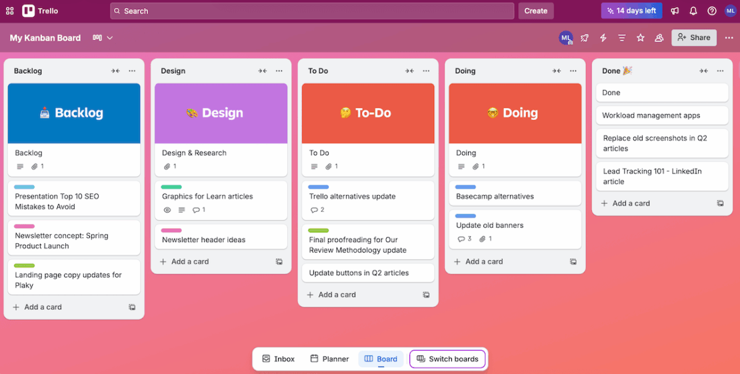This screenshot has height=374, width=740.
Task: Star the My Kanban Board
Action: tap(641, 38)
